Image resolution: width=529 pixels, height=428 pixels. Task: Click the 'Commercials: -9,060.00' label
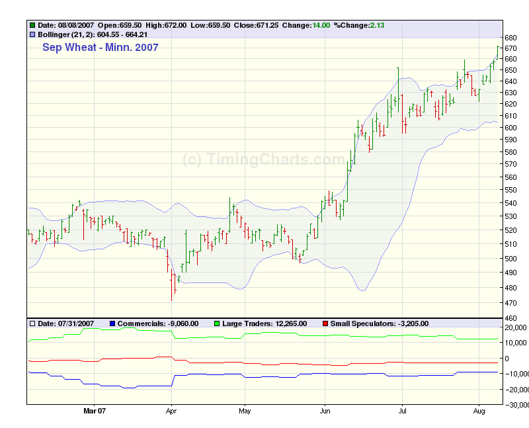pyautogui.click(x=158, y=323)
